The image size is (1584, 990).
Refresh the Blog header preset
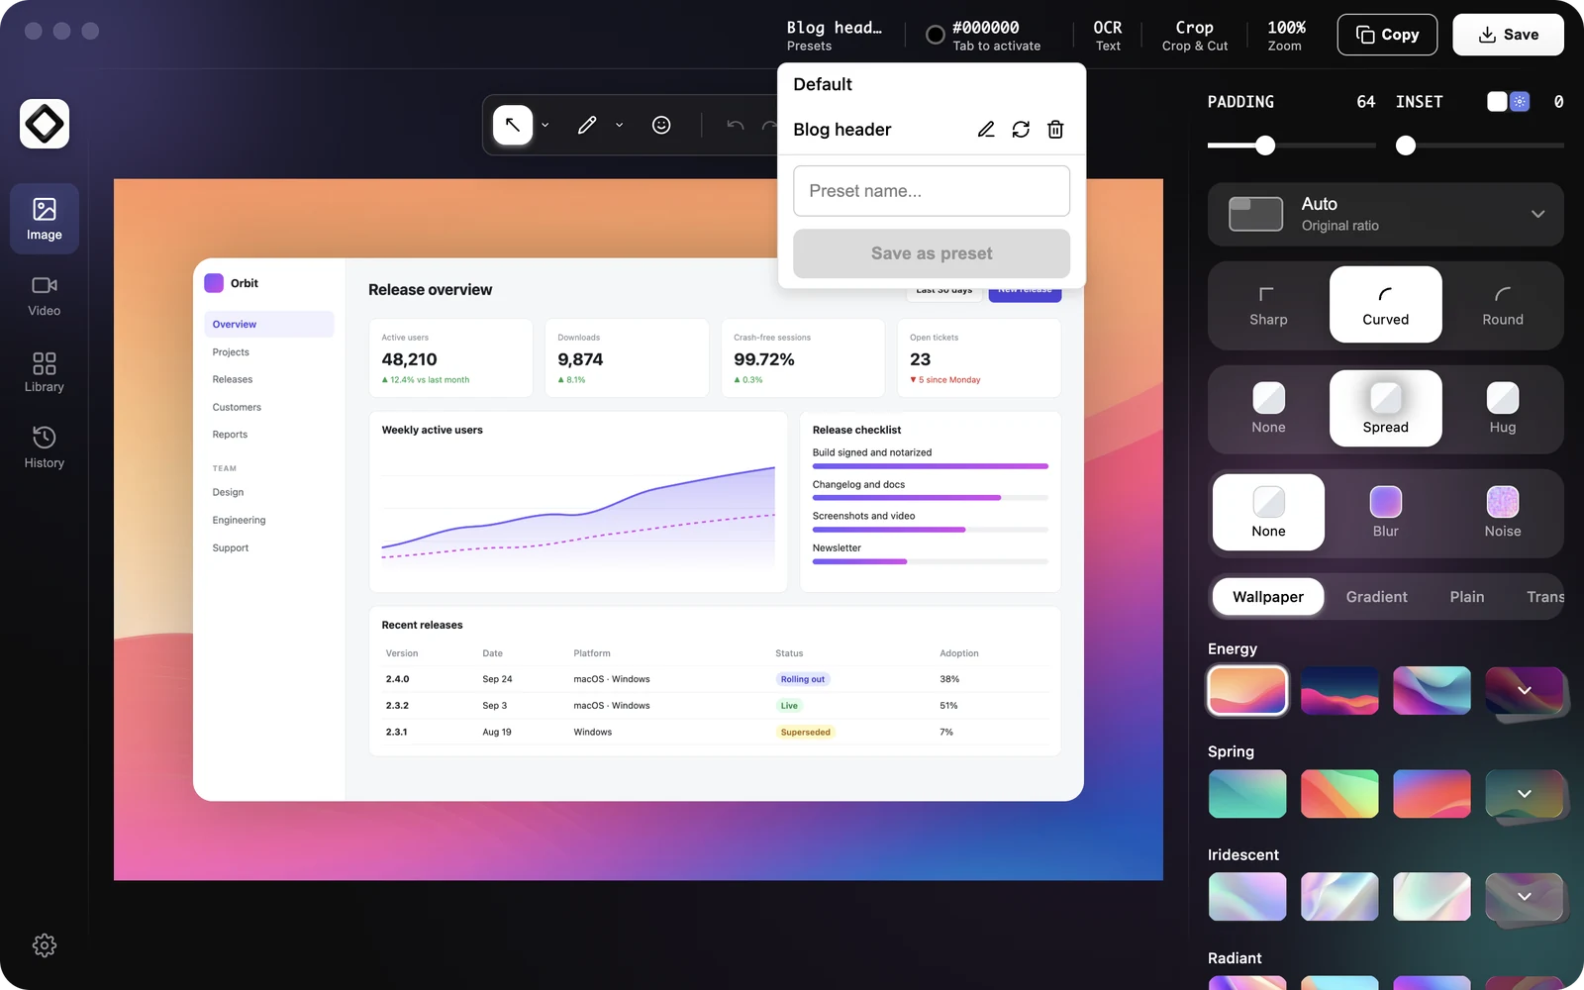(1021, 130)
